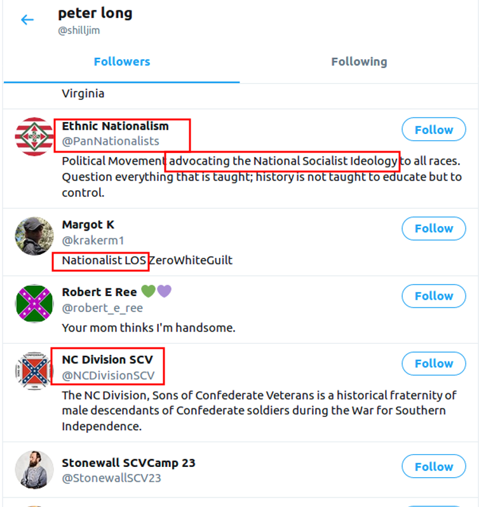Open the @krakerm1 handle link
The height and width of the screenshot is (507, 479).
tap(93, 240)
